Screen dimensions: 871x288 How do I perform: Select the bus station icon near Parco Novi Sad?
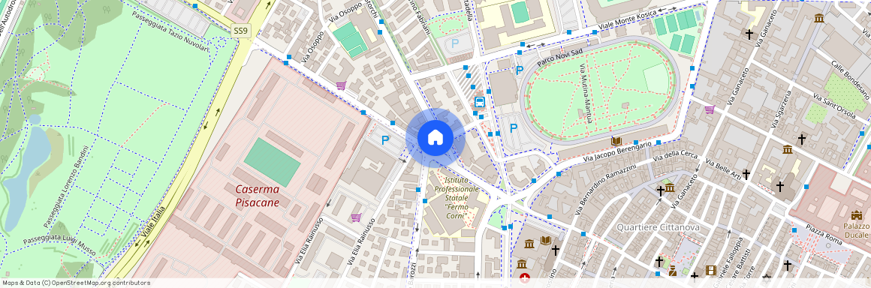pos(479,102)
